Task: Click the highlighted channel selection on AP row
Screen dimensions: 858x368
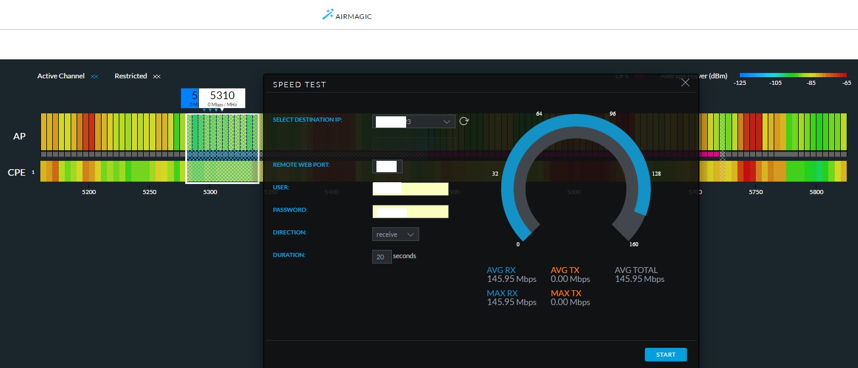Action: tap(223, 132)
